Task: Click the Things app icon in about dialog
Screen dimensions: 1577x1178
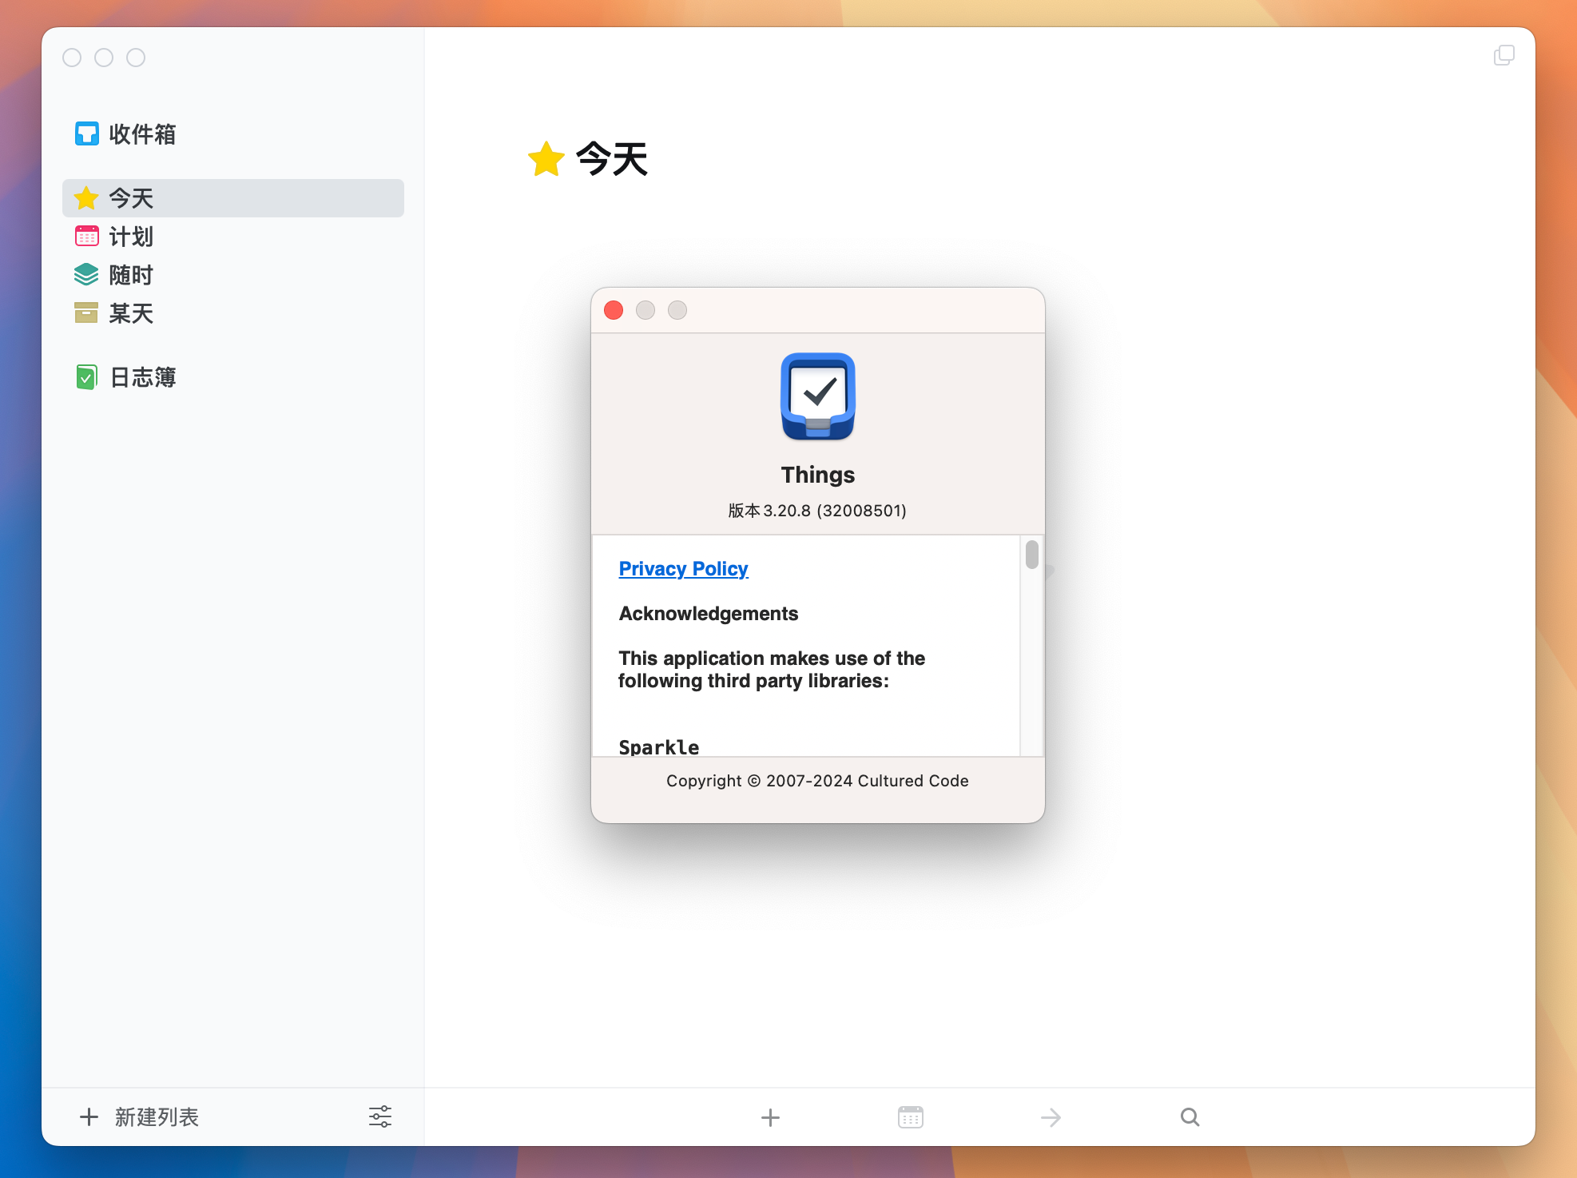Action: (818, 396)
